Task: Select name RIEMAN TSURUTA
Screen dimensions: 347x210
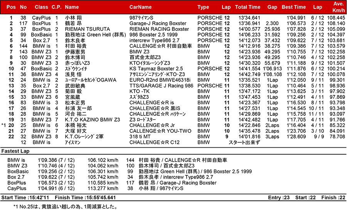Action: (x=88, y=29)
